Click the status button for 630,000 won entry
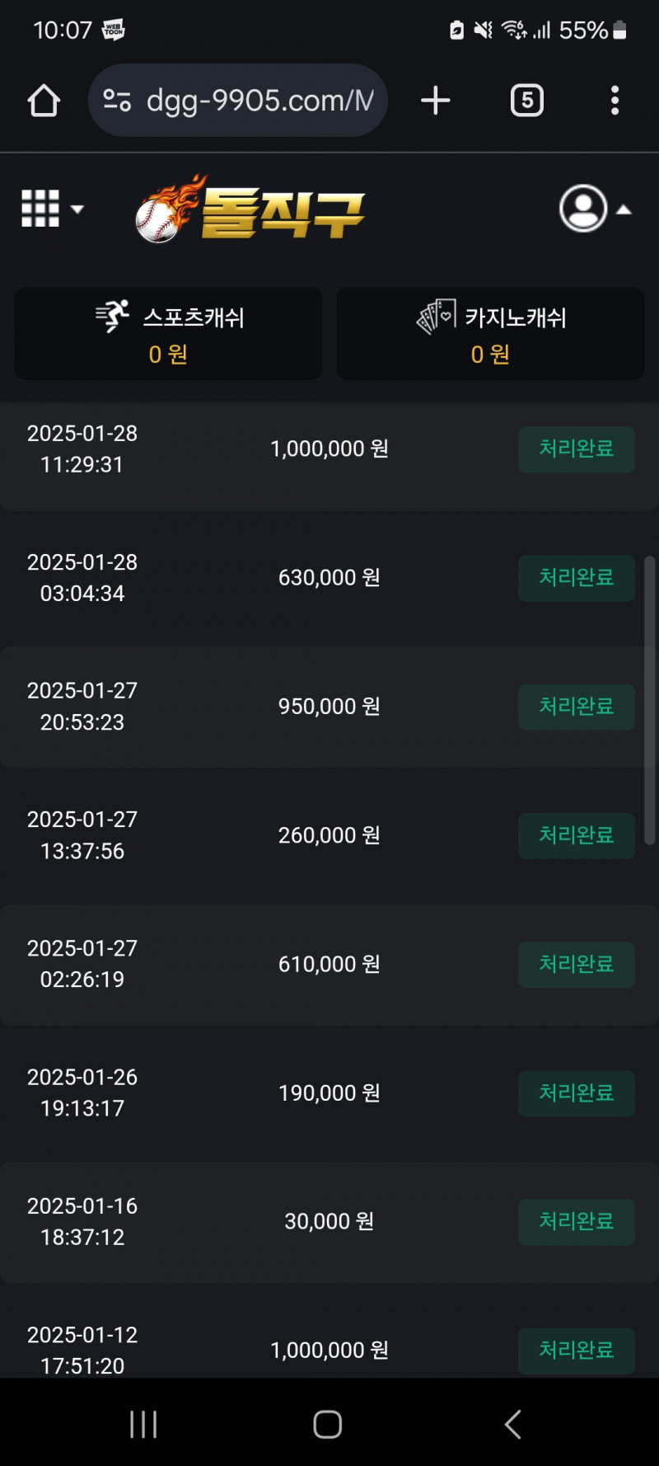659x1466 pixels. click(576, 578)
